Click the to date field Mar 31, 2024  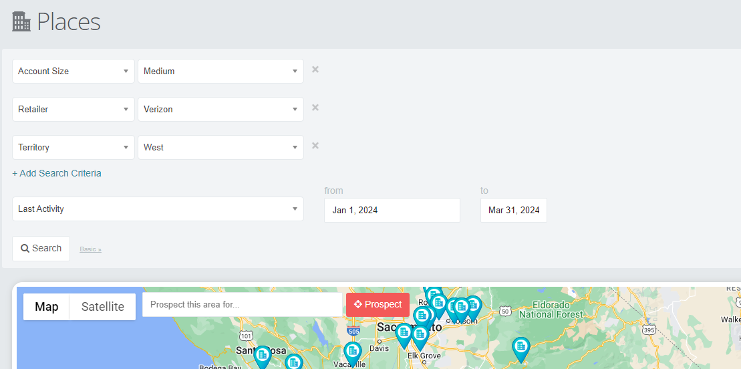click(x=514, y=210)
